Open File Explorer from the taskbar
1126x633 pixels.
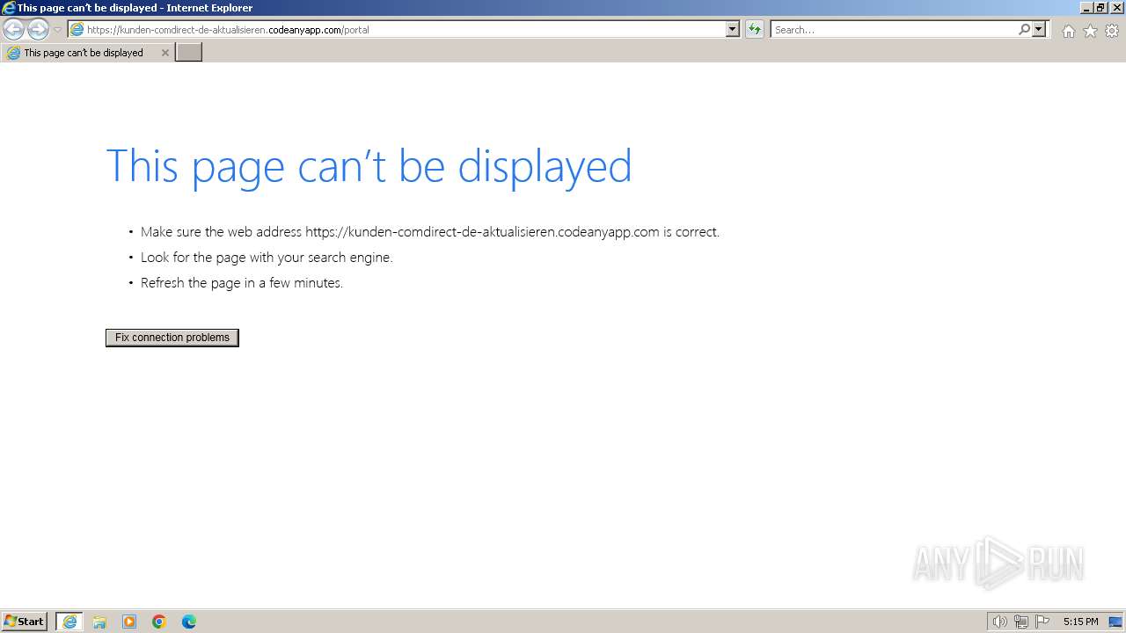pyautogui.click(x=99, y=622)
